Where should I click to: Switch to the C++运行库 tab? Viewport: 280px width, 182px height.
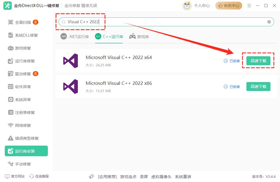point(109,37)
